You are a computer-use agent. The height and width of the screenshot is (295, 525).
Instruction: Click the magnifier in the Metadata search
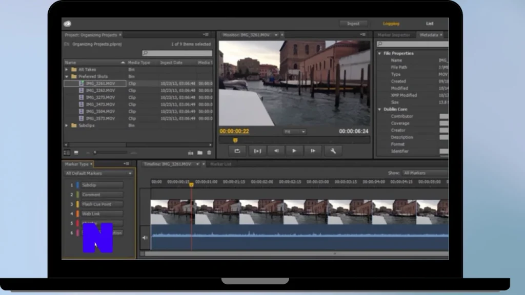[380, 44]
